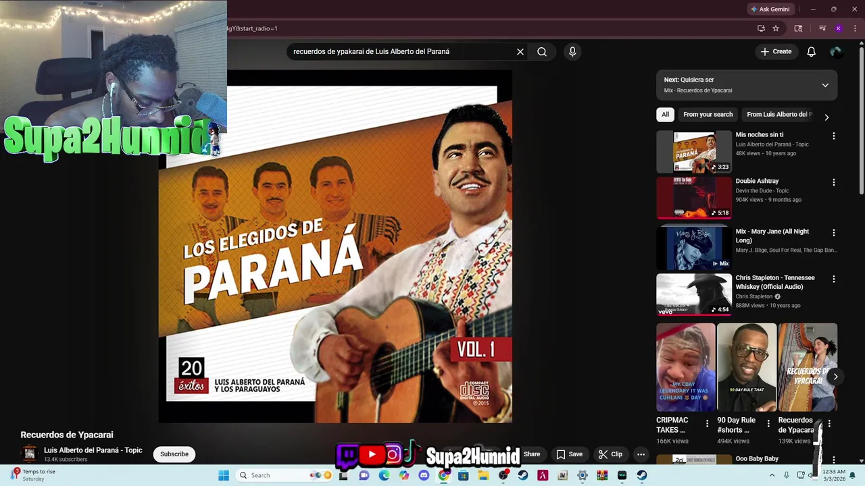Bookmark this page with star icon
The width and height of the screenshot is (865, 486).
(x=776, y=28)
